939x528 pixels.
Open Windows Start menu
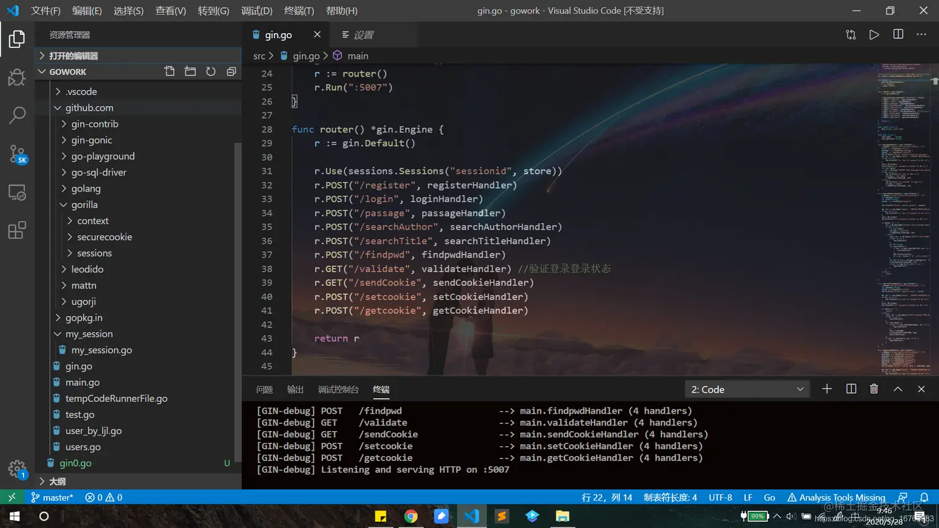tap(14, 516)
